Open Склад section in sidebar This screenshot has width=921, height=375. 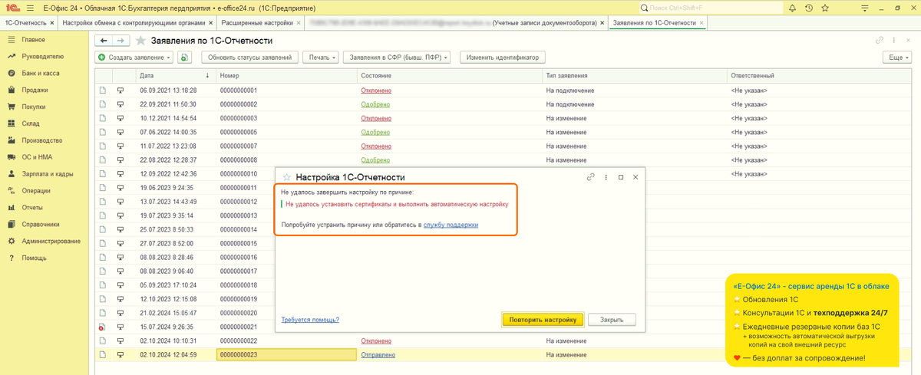click(31, 123)
